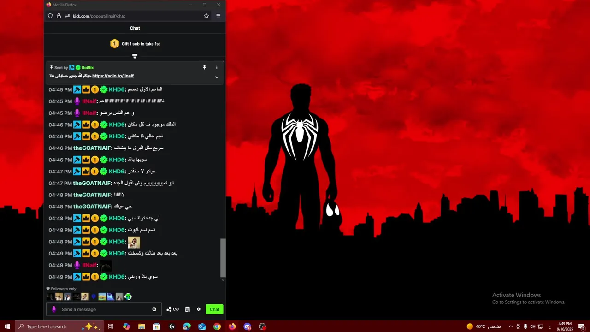Image resolution: width=590 pixels, height=332 pixels.
Task: Open the https://solo.to/llnaif link
Action: click(x=113, y=76)
